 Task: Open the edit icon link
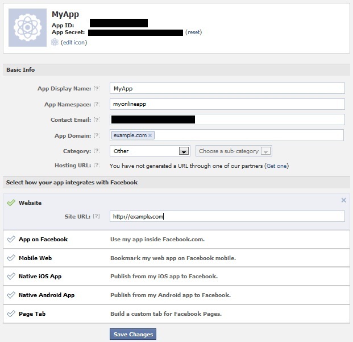click(x=74, y=42)
